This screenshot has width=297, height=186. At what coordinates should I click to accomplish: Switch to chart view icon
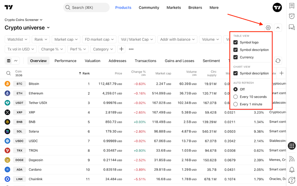[x=16, y=61]
